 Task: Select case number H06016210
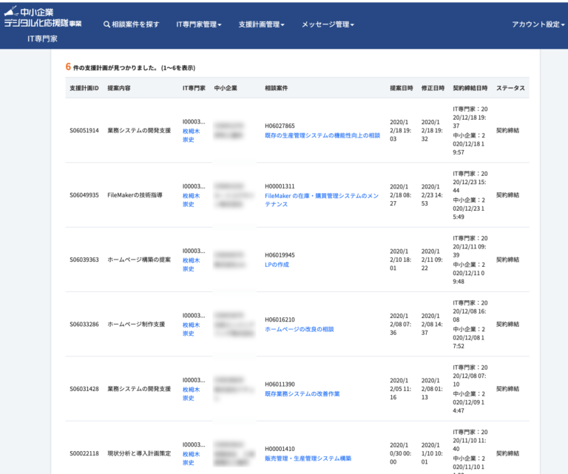[x=280, y=319]
